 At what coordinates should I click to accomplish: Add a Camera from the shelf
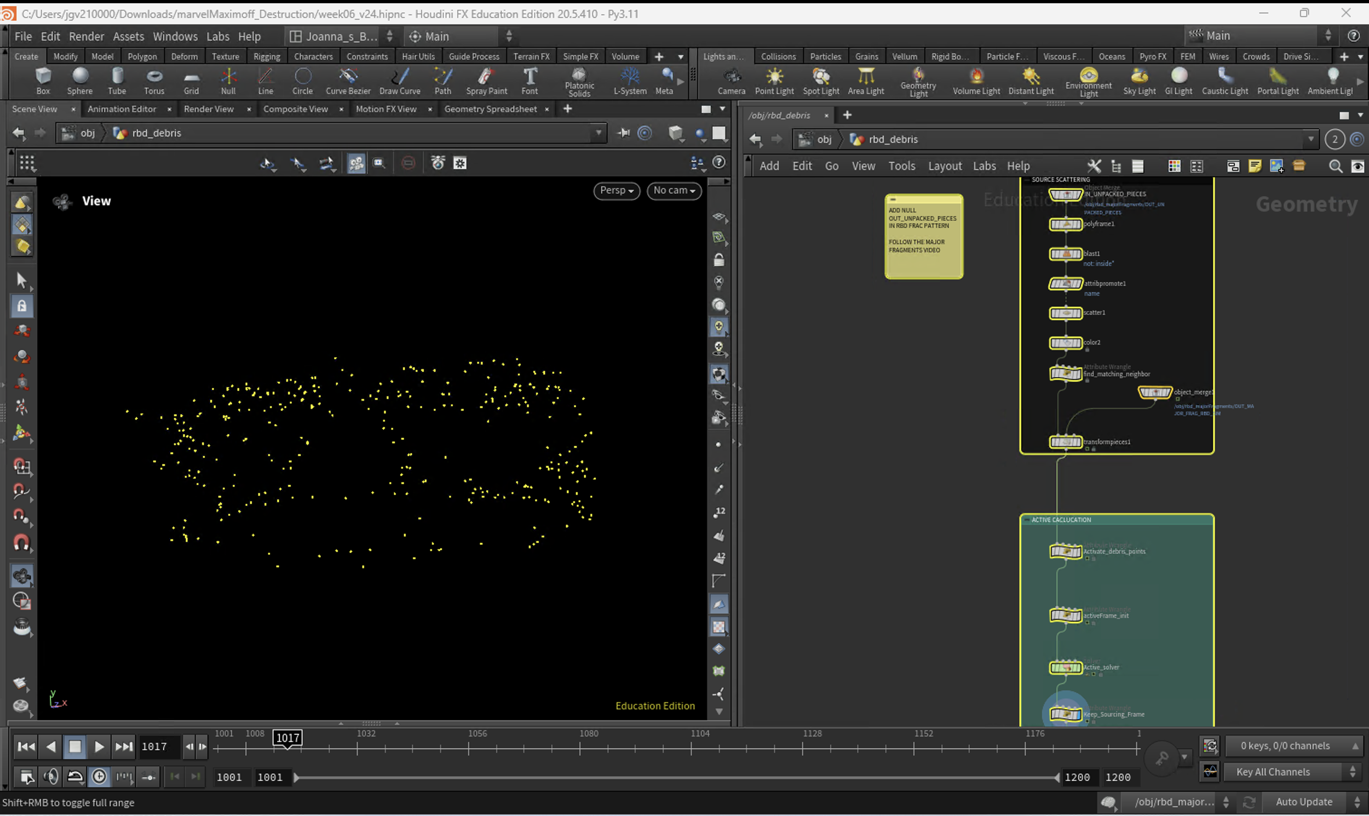click(731, 81)
